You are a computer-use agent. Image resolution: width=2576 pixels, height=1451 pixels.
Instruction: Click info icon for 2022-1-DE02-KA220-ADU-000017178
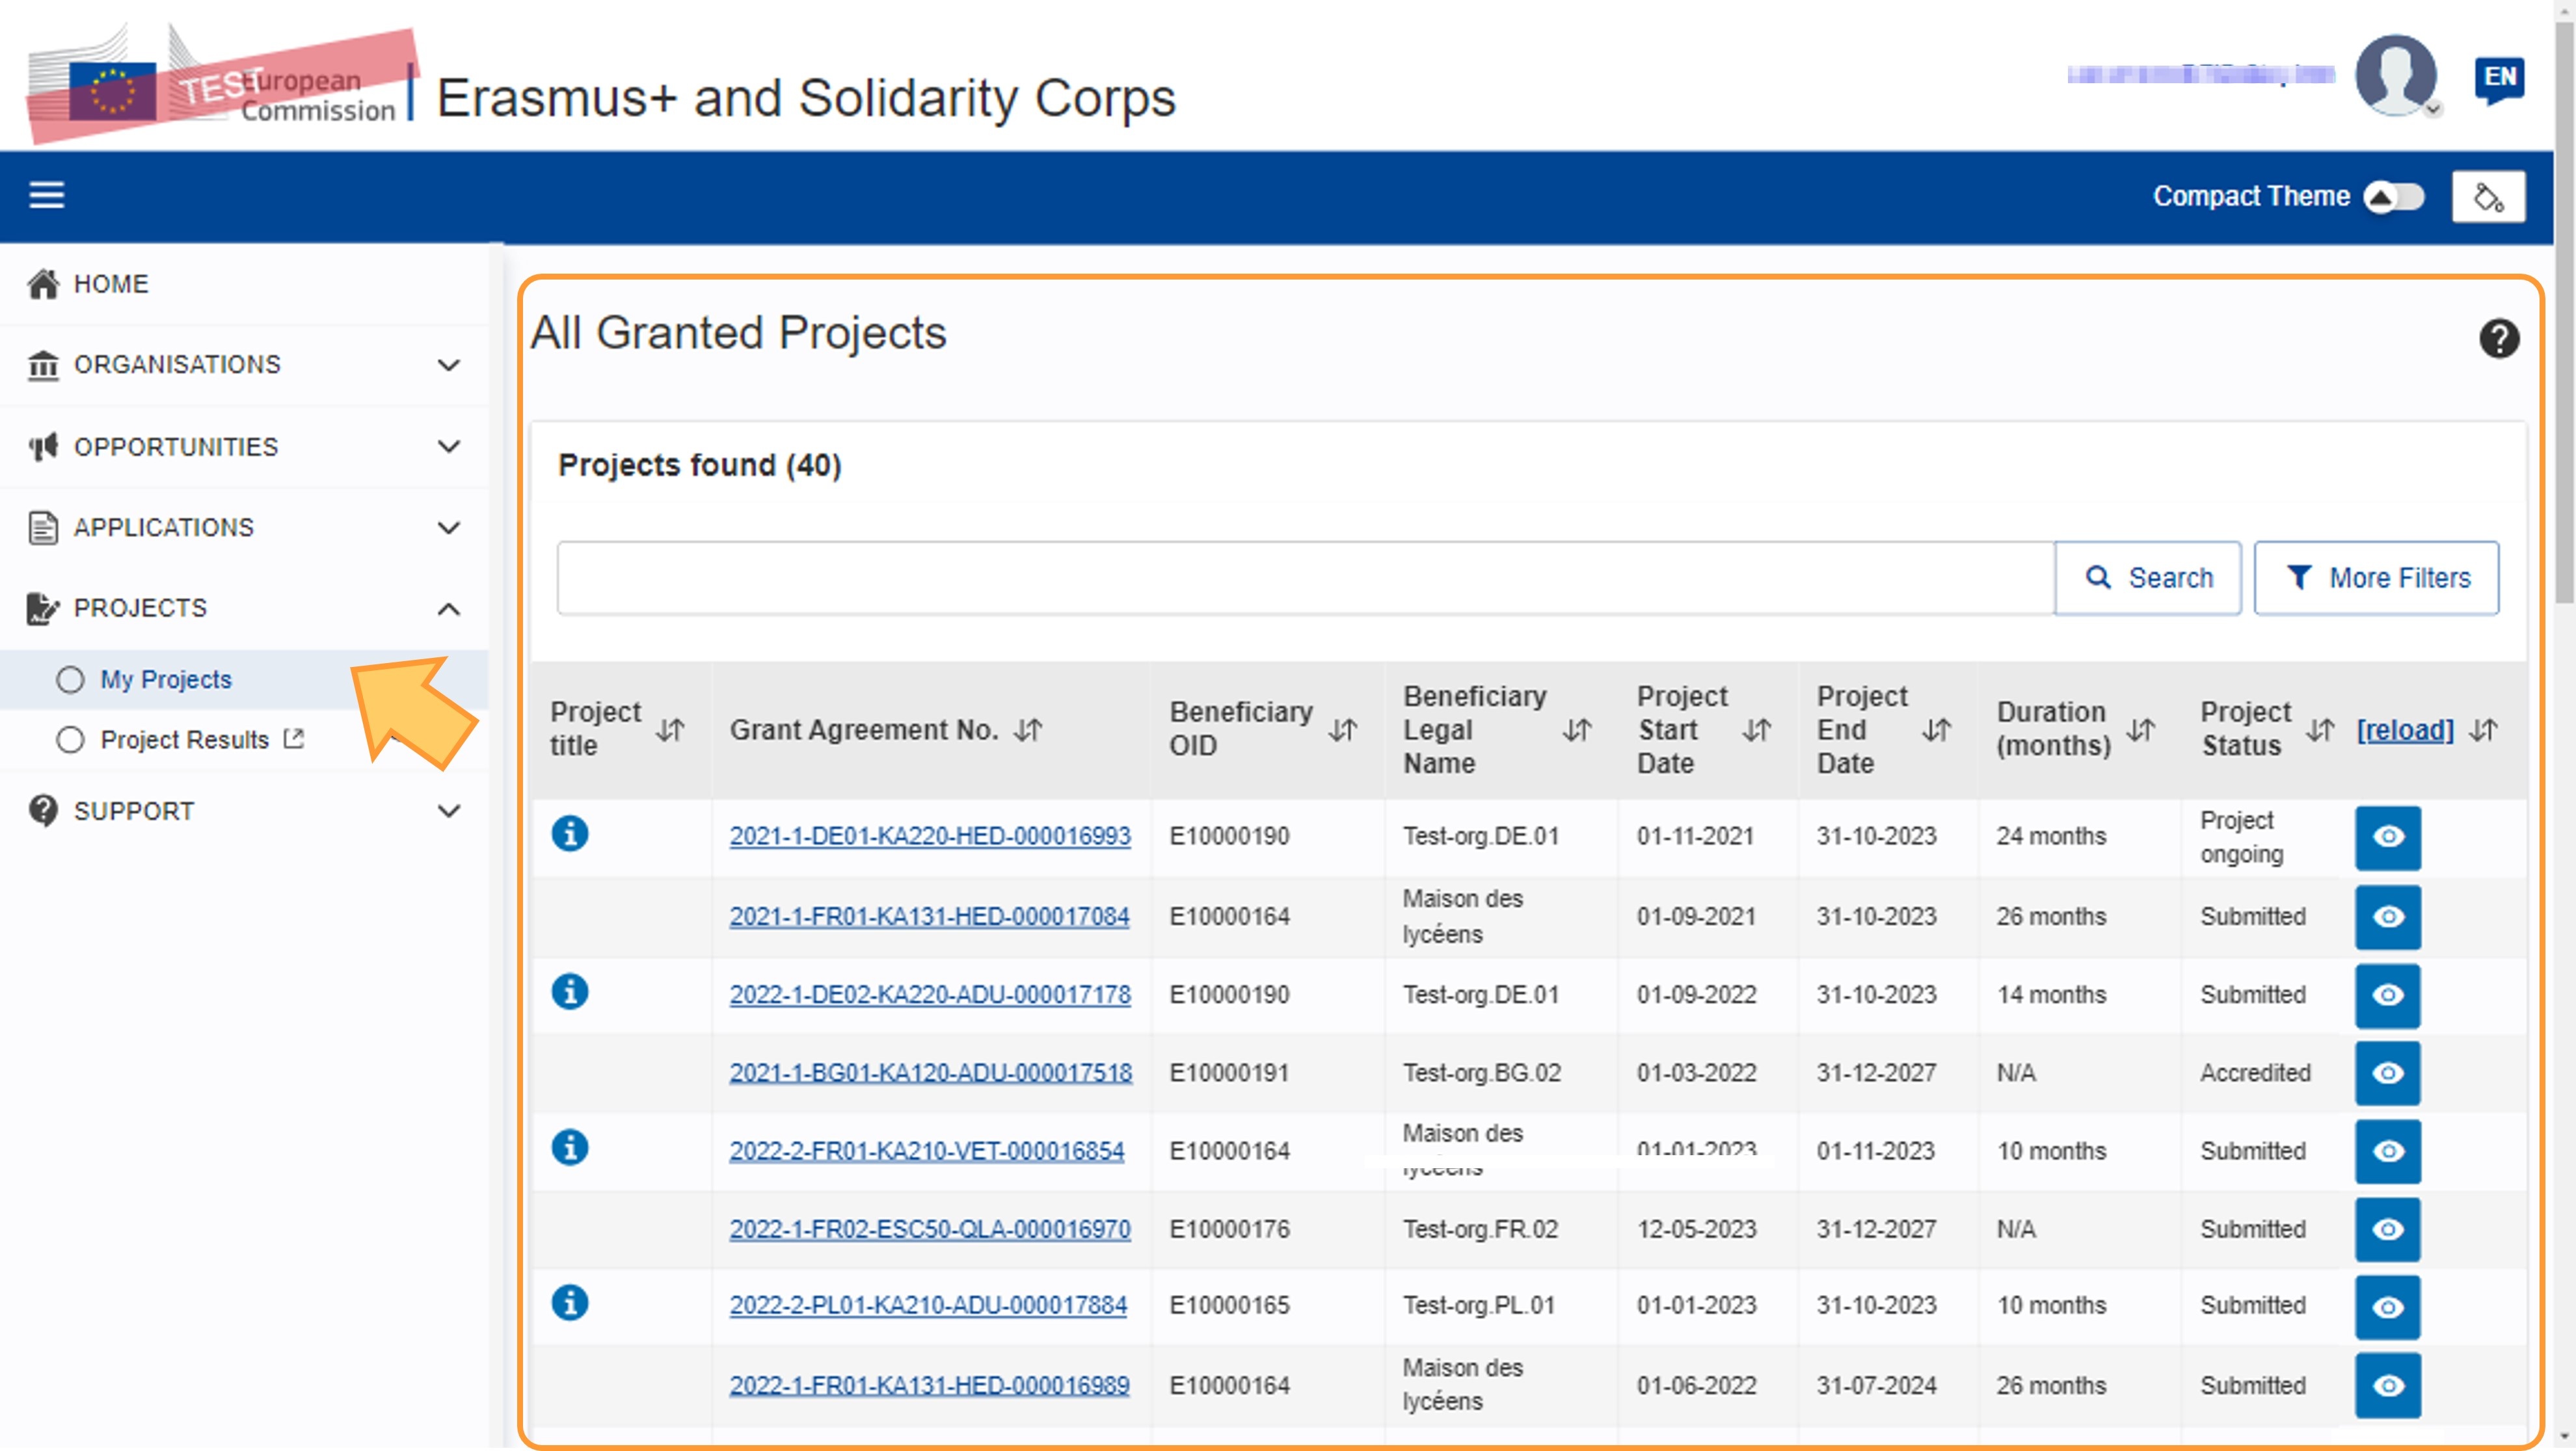point(570,991)
